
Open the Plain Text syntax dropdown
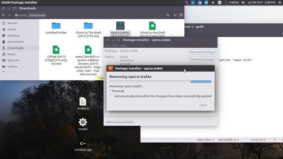[x=206, y=140]
